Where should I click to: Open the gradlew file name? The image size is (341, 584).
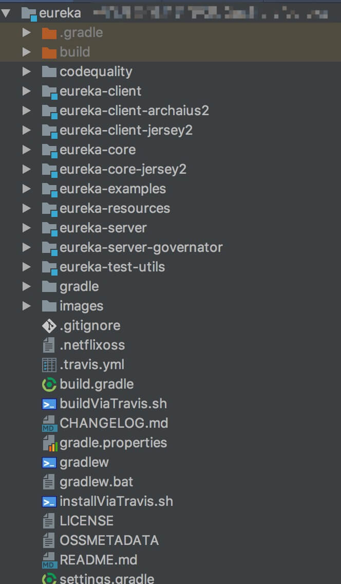tap(84, 463)
